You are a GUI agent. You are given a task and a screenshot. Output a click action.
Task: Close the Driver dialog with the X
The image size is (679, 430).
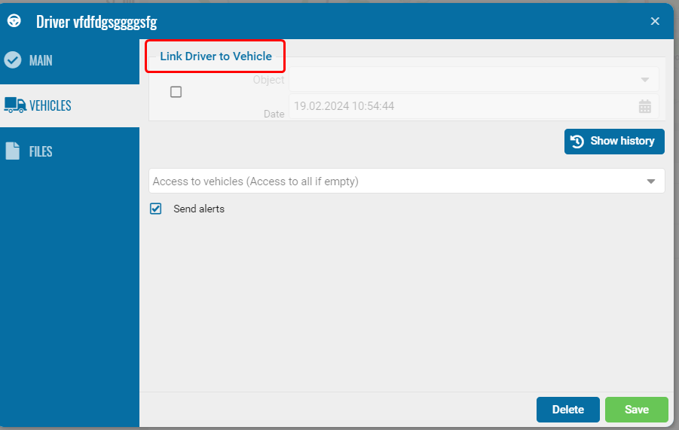tap(655, 21)
